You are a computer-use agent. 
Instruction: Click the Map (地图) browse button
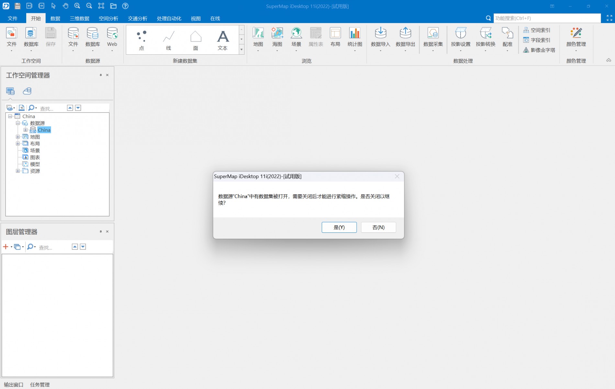click(x=258, y=39)
